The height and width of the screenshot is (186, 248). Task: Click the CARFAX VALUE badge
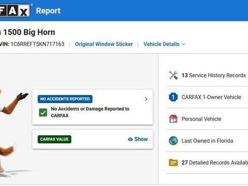tap(54, 139)
